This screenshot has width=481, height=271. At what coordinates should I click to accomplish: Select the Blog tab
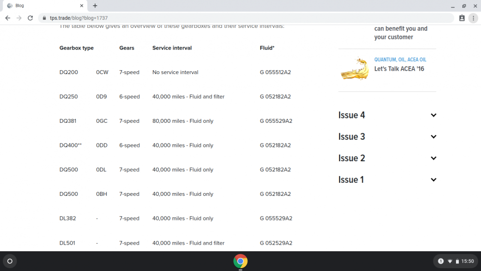click(x=44, y=5)
